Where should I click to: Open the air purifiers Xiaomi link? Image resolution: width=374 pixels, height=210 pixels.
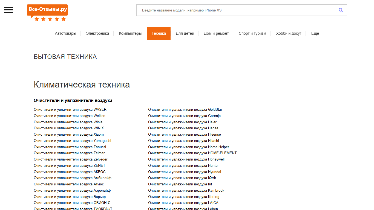69,134
